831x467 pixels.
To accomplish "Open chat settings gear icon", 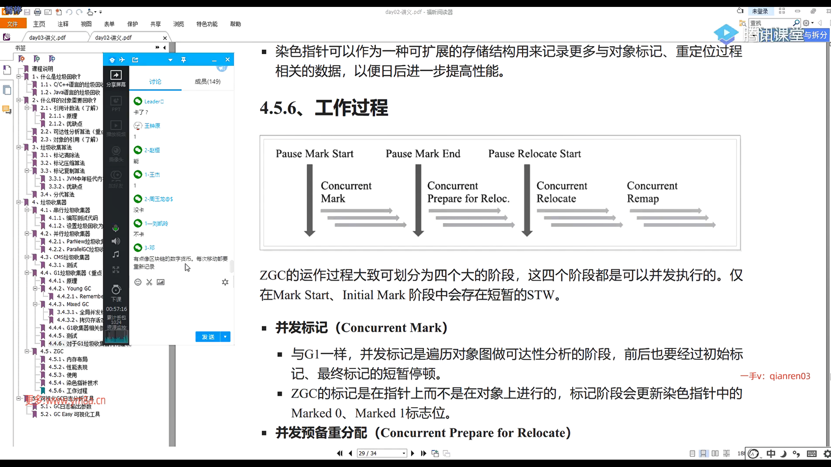I will (x=225, y=282).
